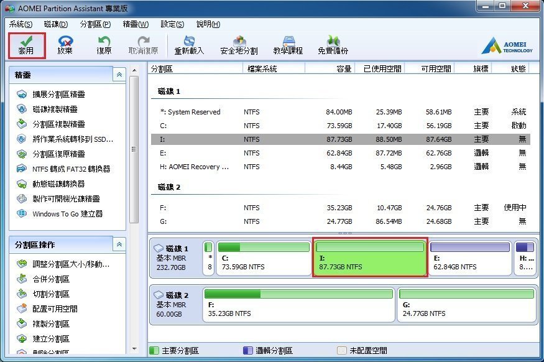Open Windows To Go 建立器

60,213
